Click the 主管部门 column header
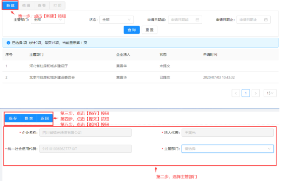The image size is (293, 181). (36, 55)
